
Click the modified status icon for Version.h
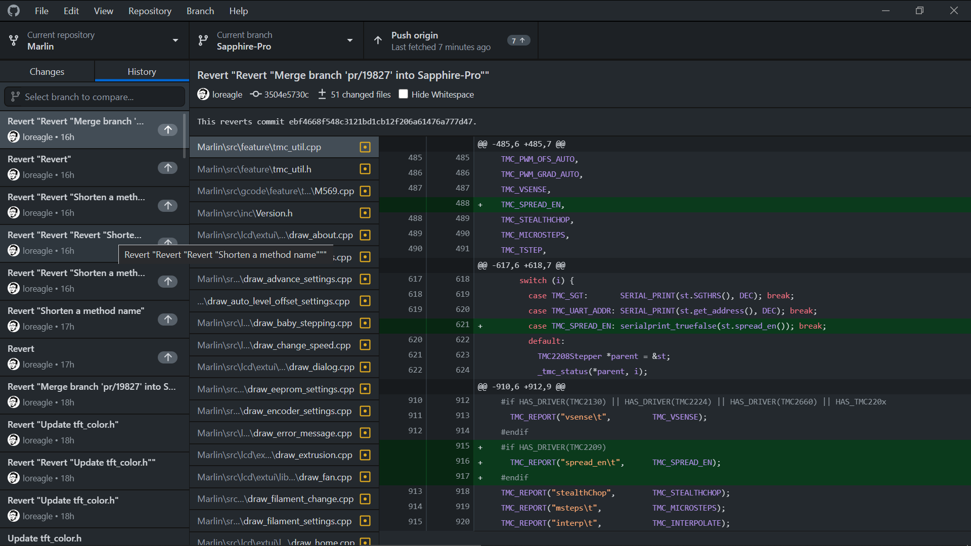(365, 213)
